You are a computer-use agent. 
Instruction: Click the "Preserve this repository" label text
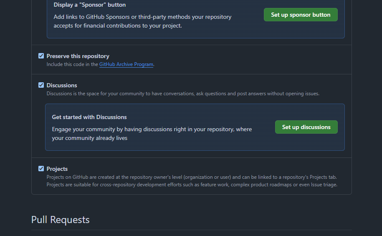pos(78,56)
